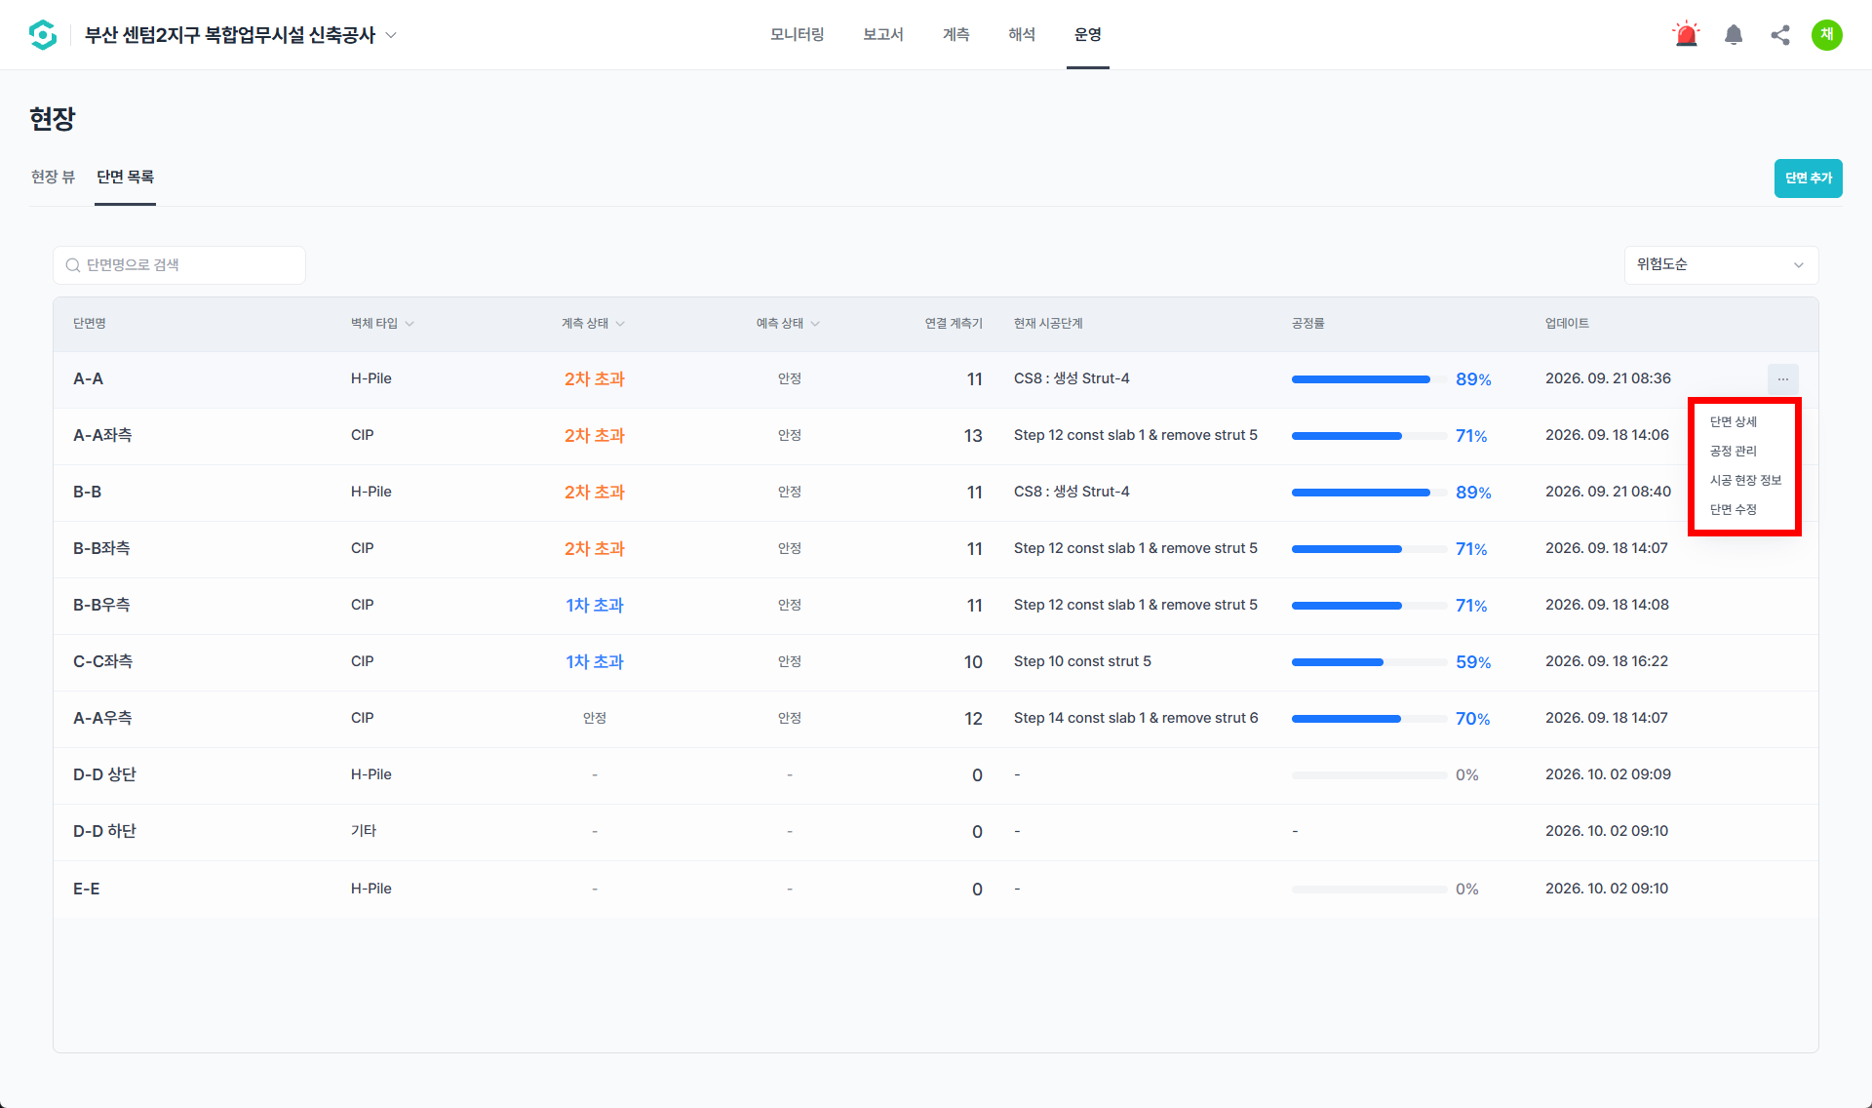Image resolution: width=1872 pixels, height=1108 pixels.
Task: Click the 단면 추가 button
Action: point(1808,178)
